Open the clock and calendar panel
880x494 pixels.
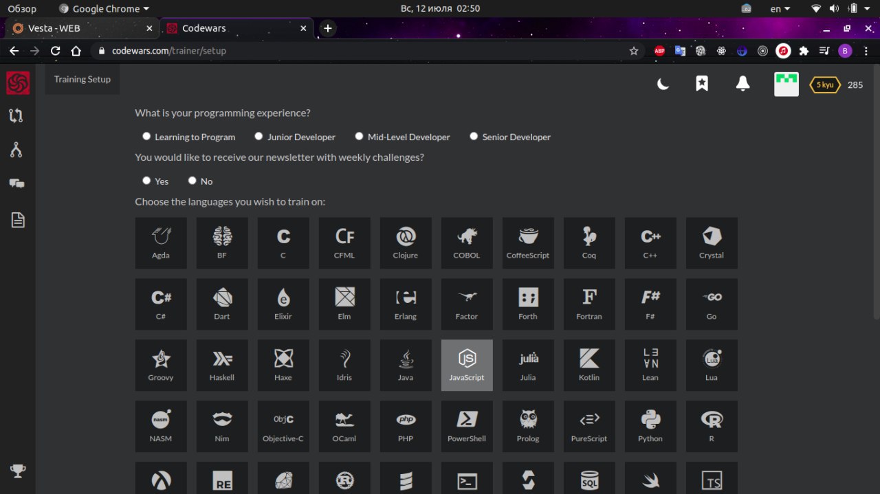tap(440, 9)
